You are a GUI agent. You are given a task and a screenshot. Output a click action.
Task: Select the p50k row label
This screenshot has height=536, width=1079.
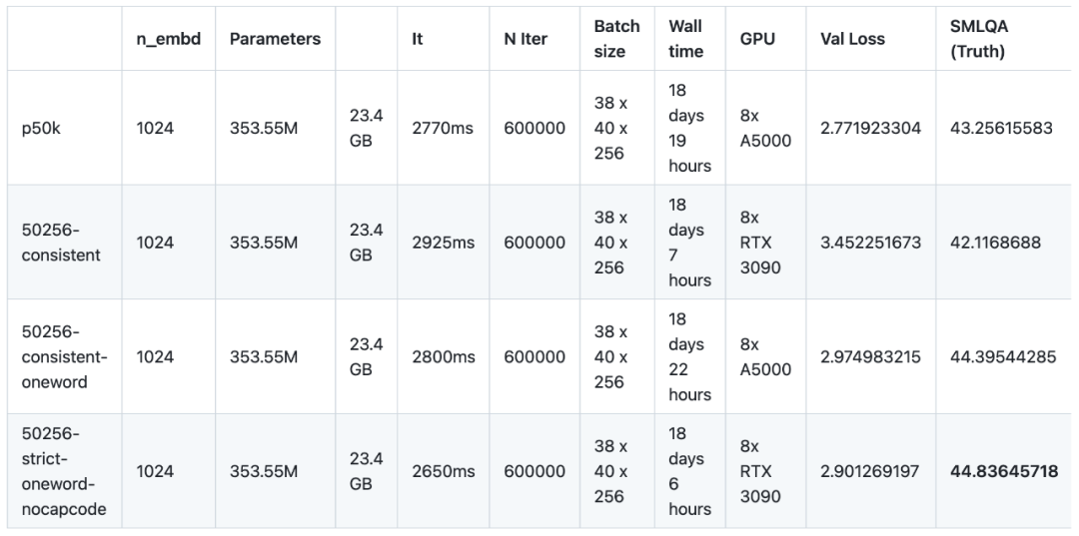(41, 128)
